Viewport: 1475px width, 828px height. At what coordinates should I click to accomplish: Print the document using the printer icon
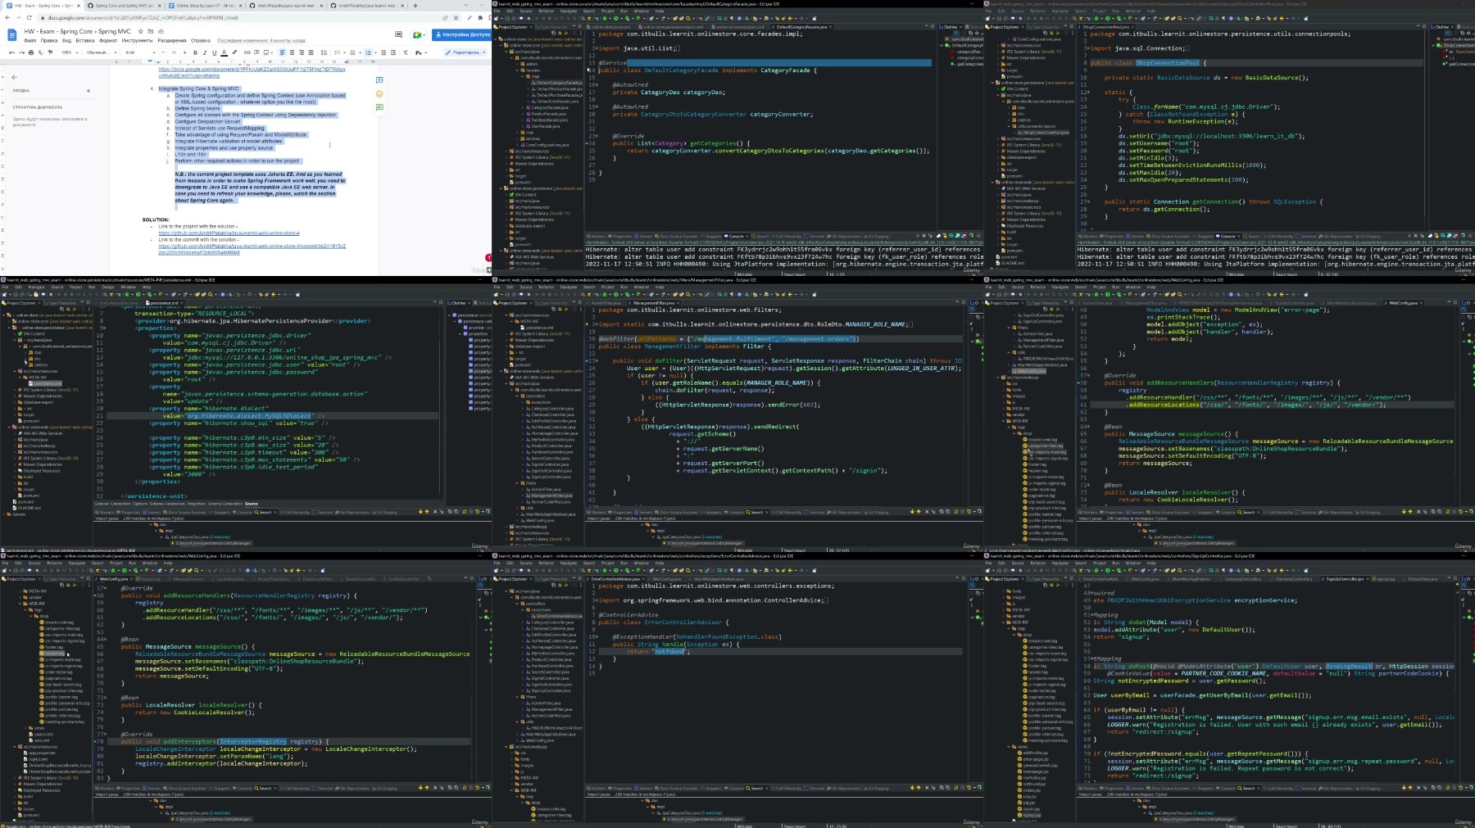(30, 52)
